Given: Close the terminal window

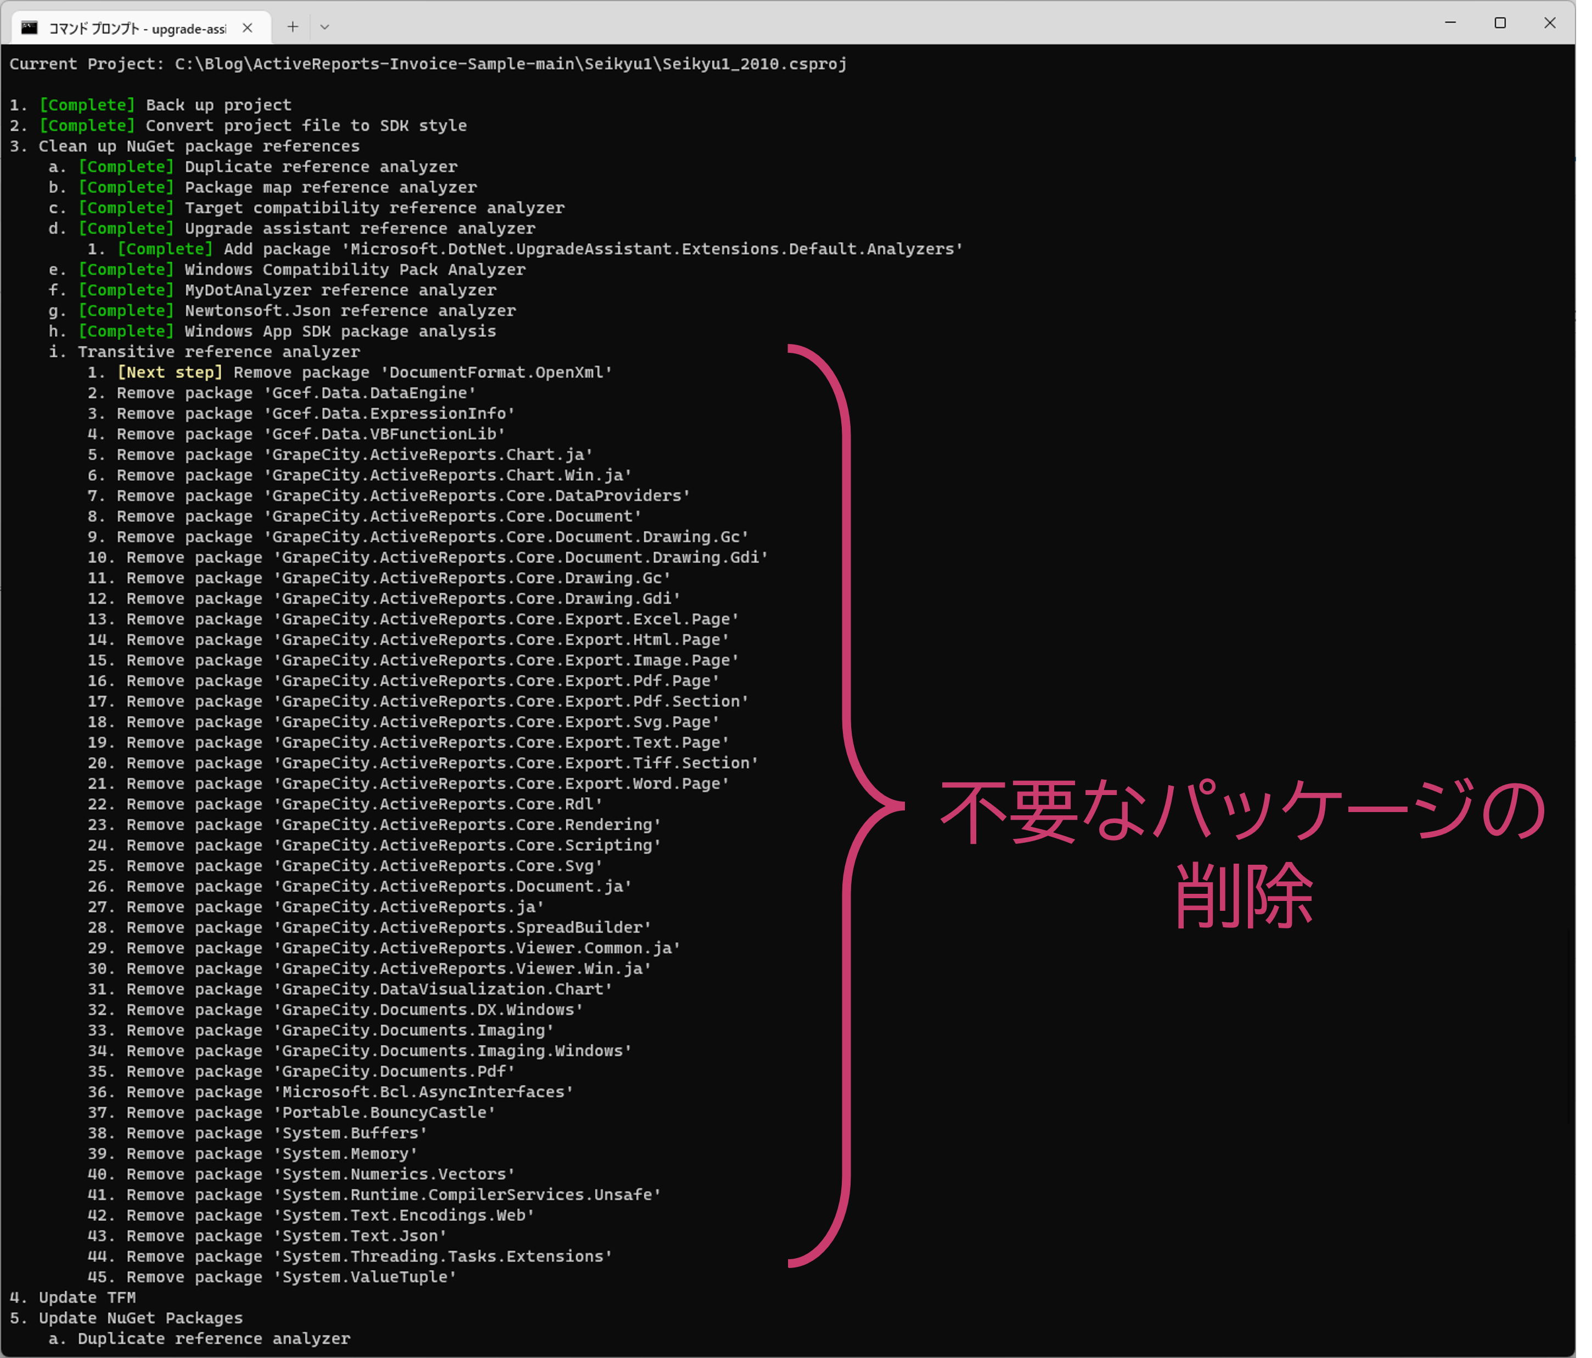Looking at the screenshot, I should coord(1550,23).
